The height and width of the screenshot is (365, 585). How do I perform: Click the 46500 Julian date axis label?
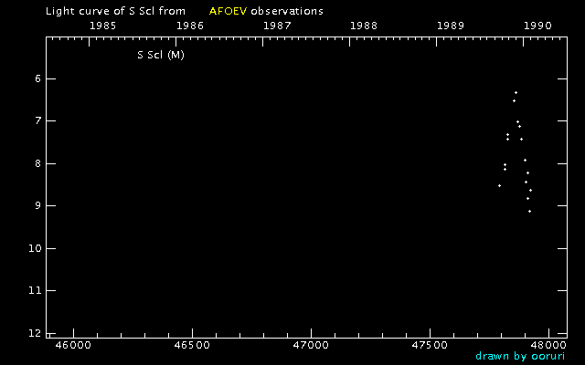[x=192, y=345]
